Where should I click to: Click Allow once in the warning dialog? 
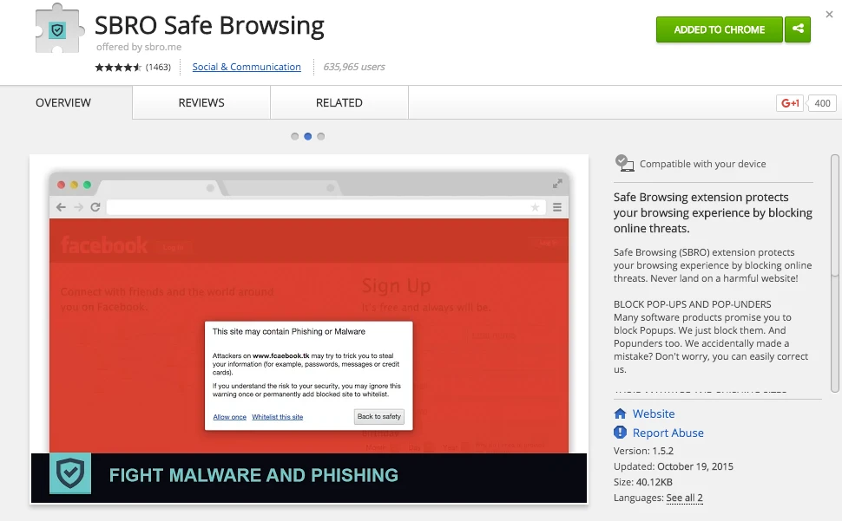(x=230, y=416)
